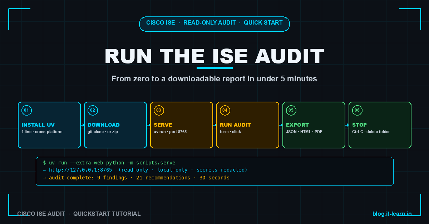The image size is (429, 224).
Task: Click the 'JSON · HTML · PDF' caption
Action: click(x=304, y=132)
